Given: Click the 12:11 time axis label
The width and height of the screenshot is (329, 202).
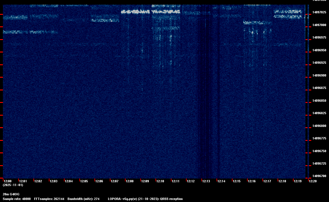Looking at the screenshot, I should pos(176,181).
